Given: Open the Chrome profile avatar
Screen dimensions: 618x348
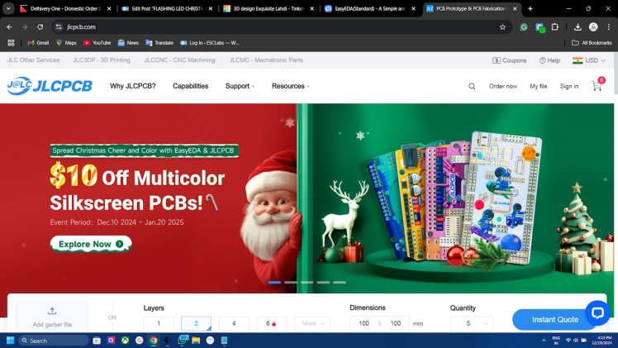Looking at the screenshot, I should coord(593,26).
